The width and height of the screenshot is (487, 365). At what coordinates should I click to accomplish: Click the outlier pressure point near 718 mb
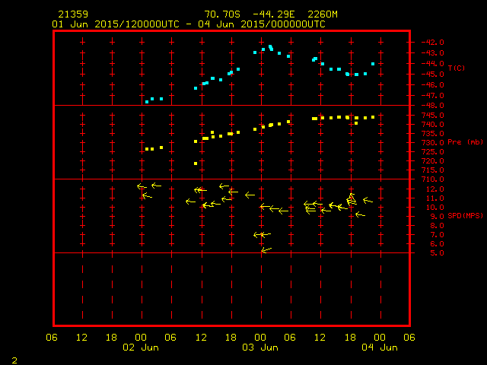pos(196,163)
